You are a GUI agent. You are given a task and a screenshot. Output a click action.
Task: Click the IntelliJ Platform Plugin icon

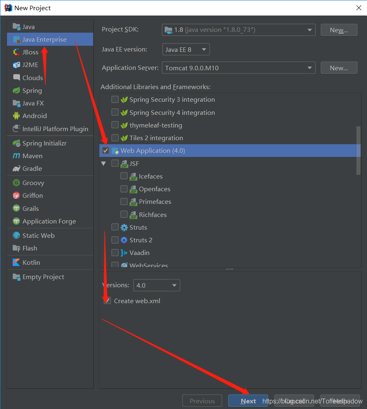(x=16, y=129)
